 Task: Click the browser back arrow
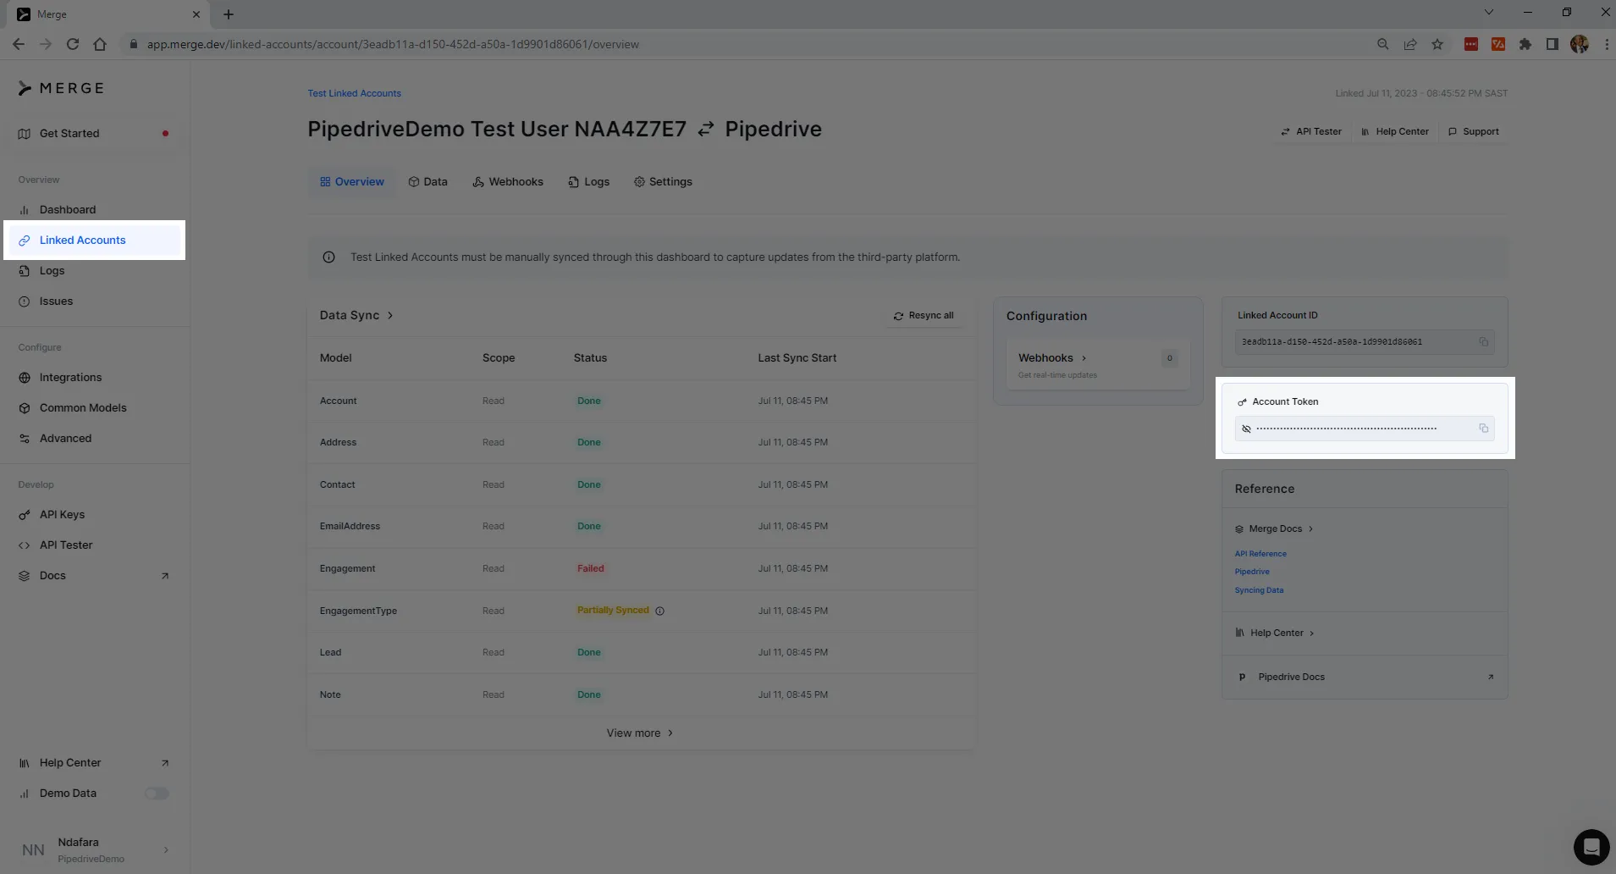point(19,44)
